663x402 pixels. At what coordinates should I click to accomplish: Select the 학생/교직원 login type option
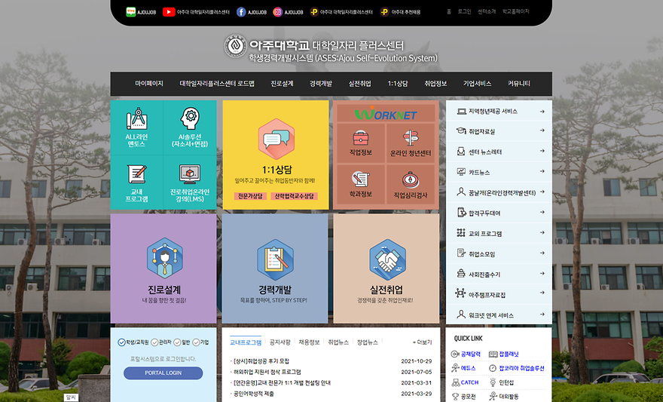pos(122,342)
